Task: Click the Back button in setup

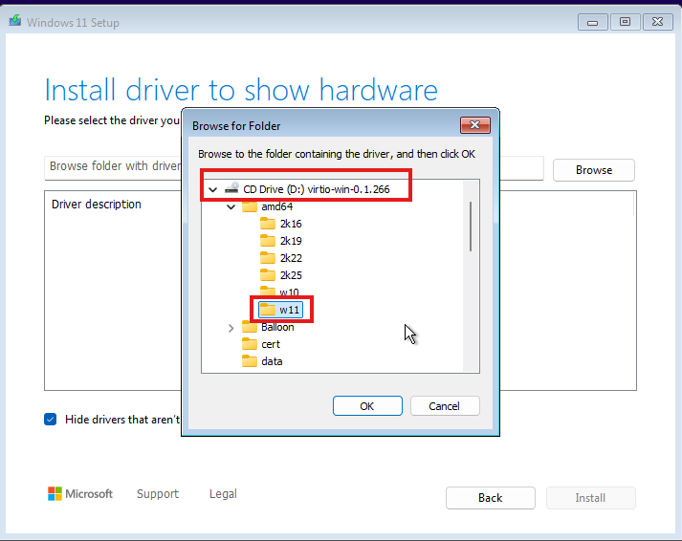Action: point(490,497)
